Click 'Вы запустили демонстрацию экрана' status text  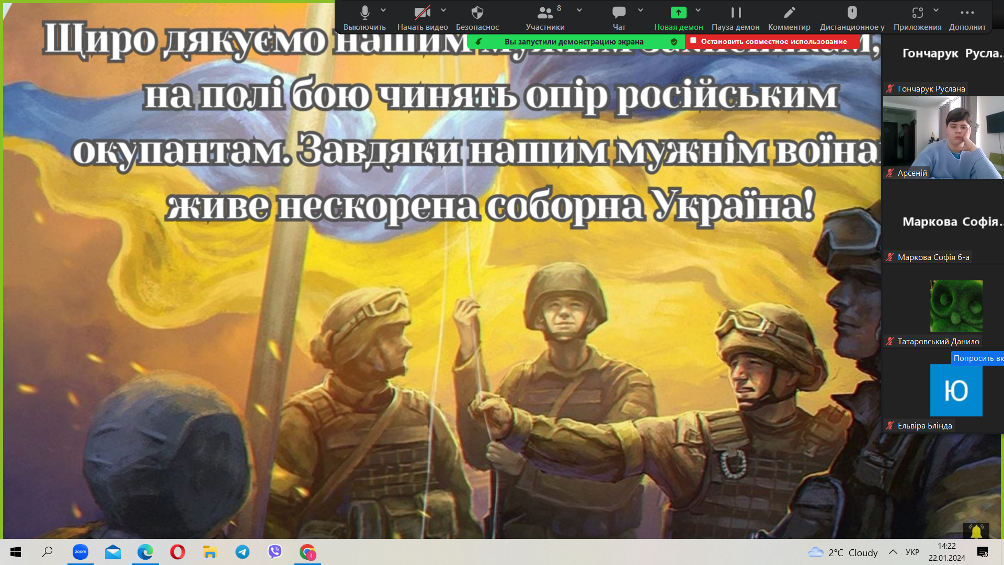(574, 42)
